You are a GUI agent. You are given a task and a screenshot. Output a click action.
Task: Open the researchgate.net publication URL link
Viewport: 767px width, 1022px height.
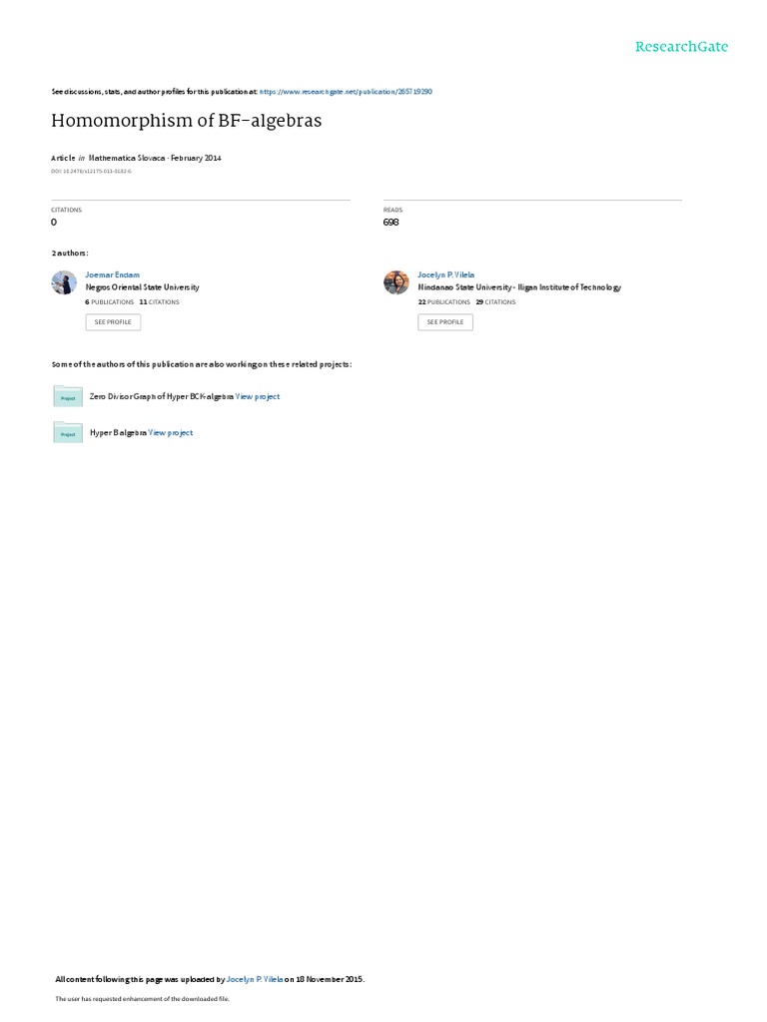tap(346, 92)
